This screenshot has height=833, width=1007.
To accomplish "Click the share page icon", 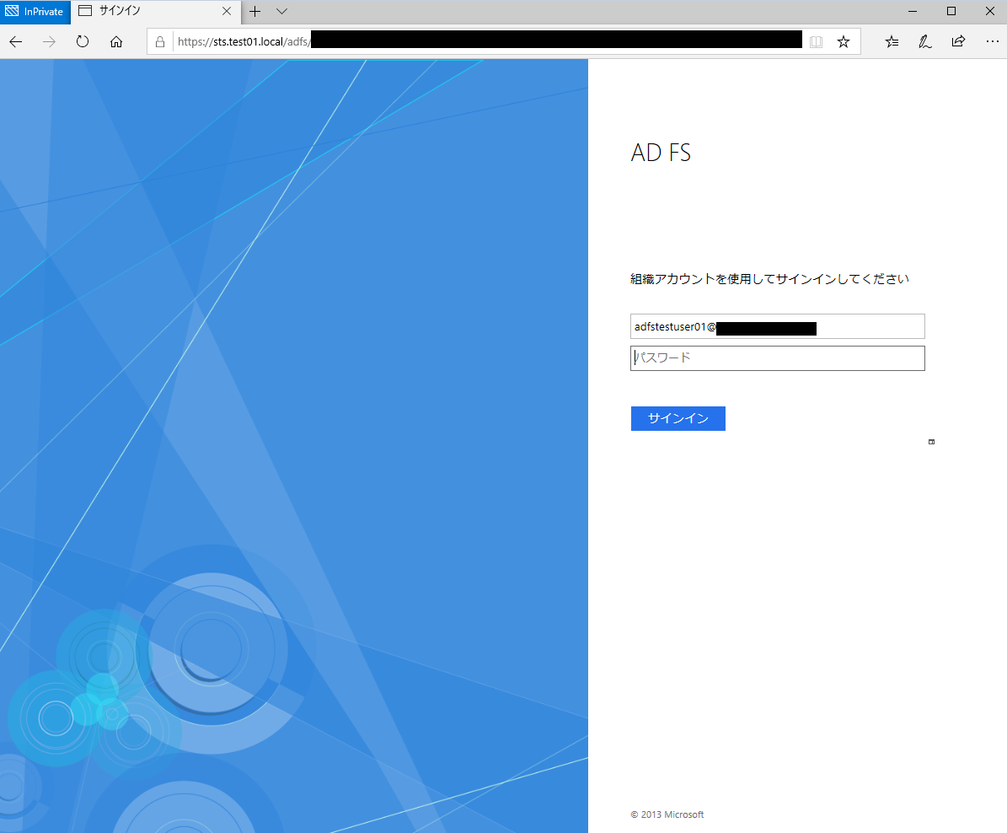I will [x=958, y=42].
